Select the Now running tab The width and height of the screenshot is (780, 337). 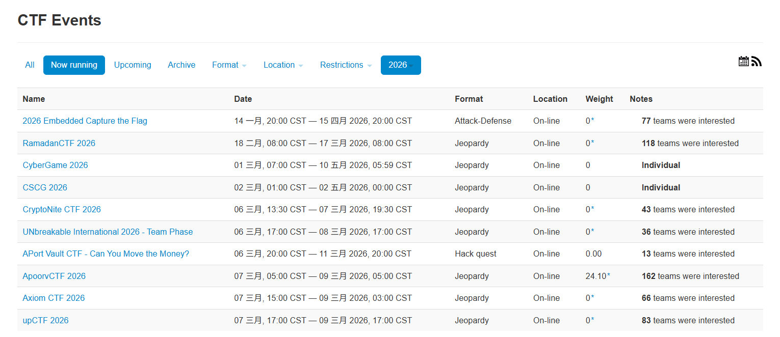[74, 65]
